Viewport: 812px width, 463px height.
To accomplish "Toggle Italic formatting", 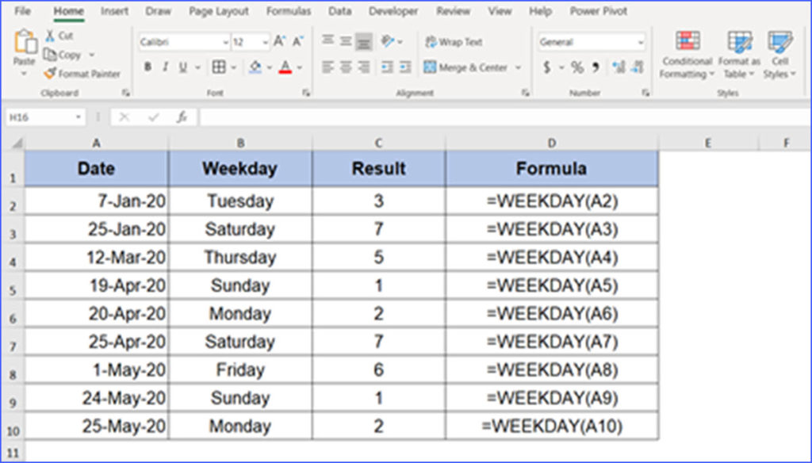I will [x=164, y=67].
